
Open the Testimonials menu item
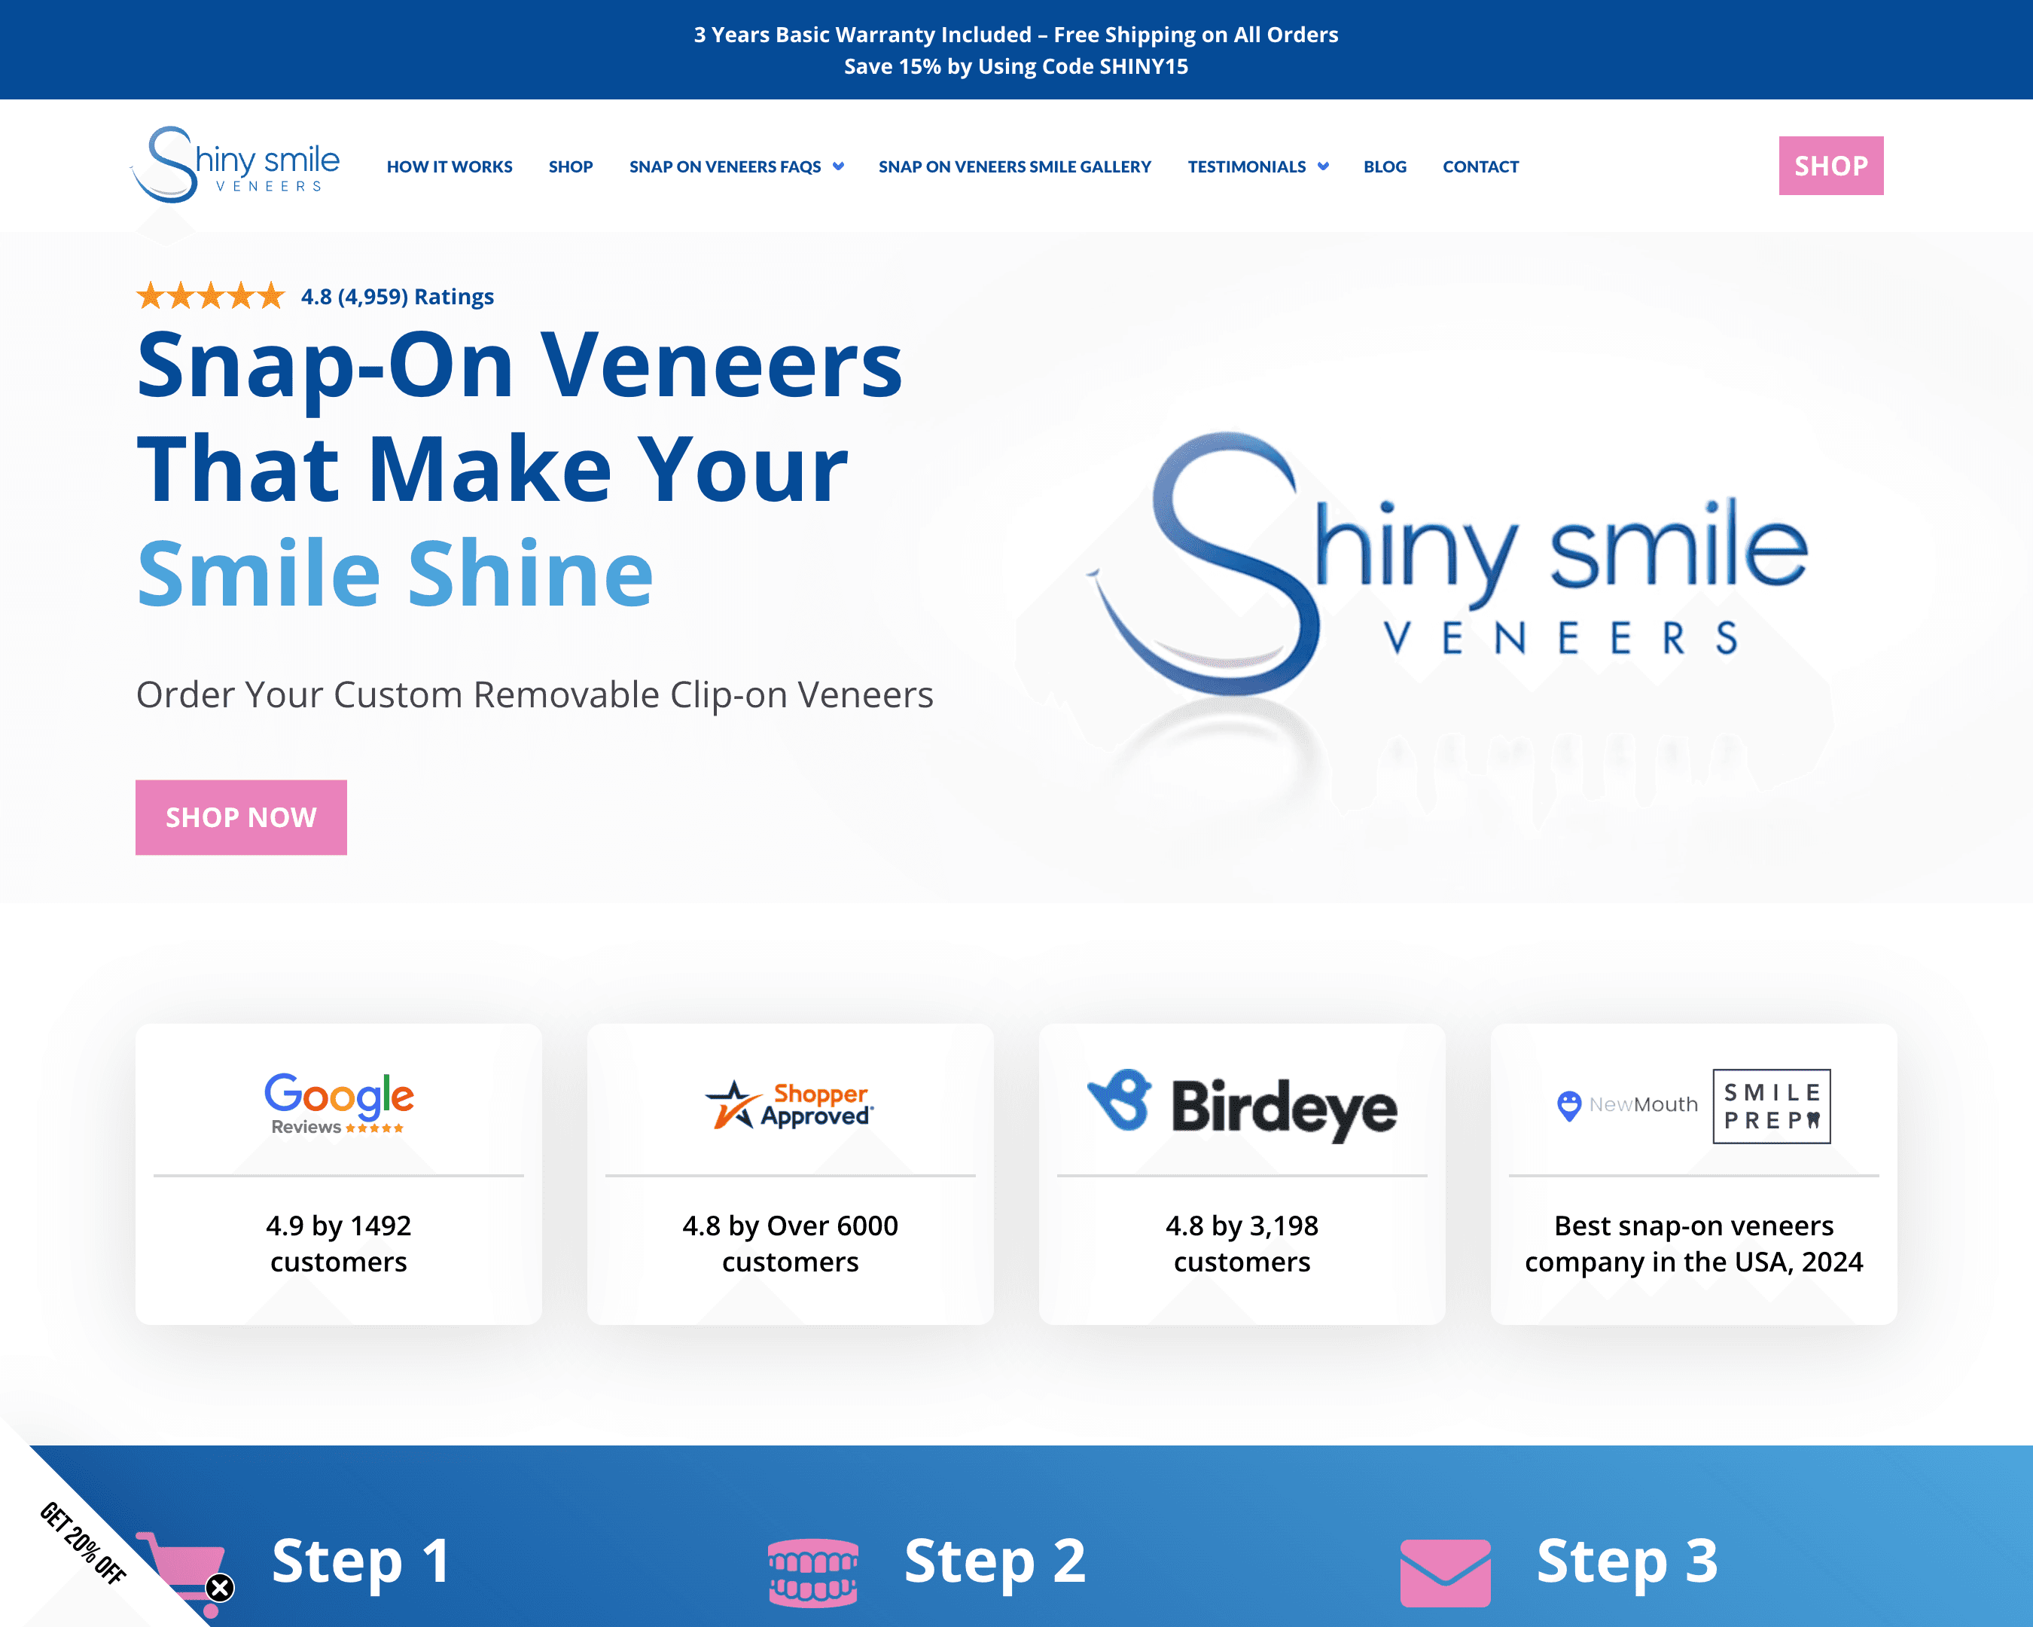(x=1245, y=167)
